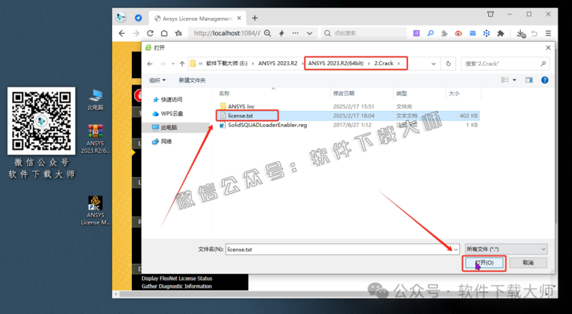Click the browser profile avatar icon

[121, 17]
